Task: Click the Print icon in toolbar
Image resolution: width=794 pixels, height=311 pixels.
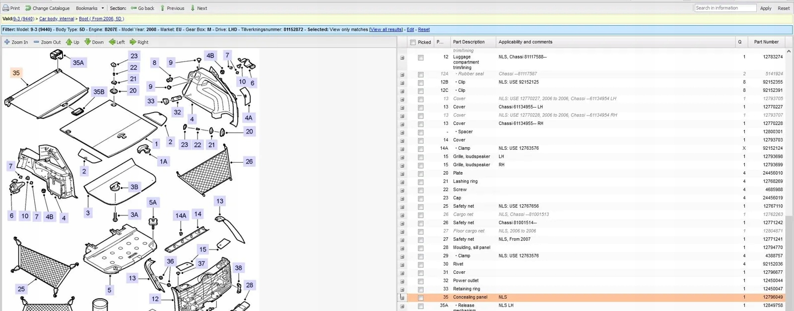Action: (x=6, y=8)
